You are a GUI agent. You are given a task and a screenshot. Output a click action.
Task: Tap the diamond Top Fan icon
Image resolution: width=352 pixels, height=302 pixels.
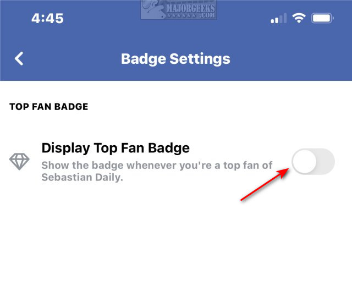tap(19, 162)
